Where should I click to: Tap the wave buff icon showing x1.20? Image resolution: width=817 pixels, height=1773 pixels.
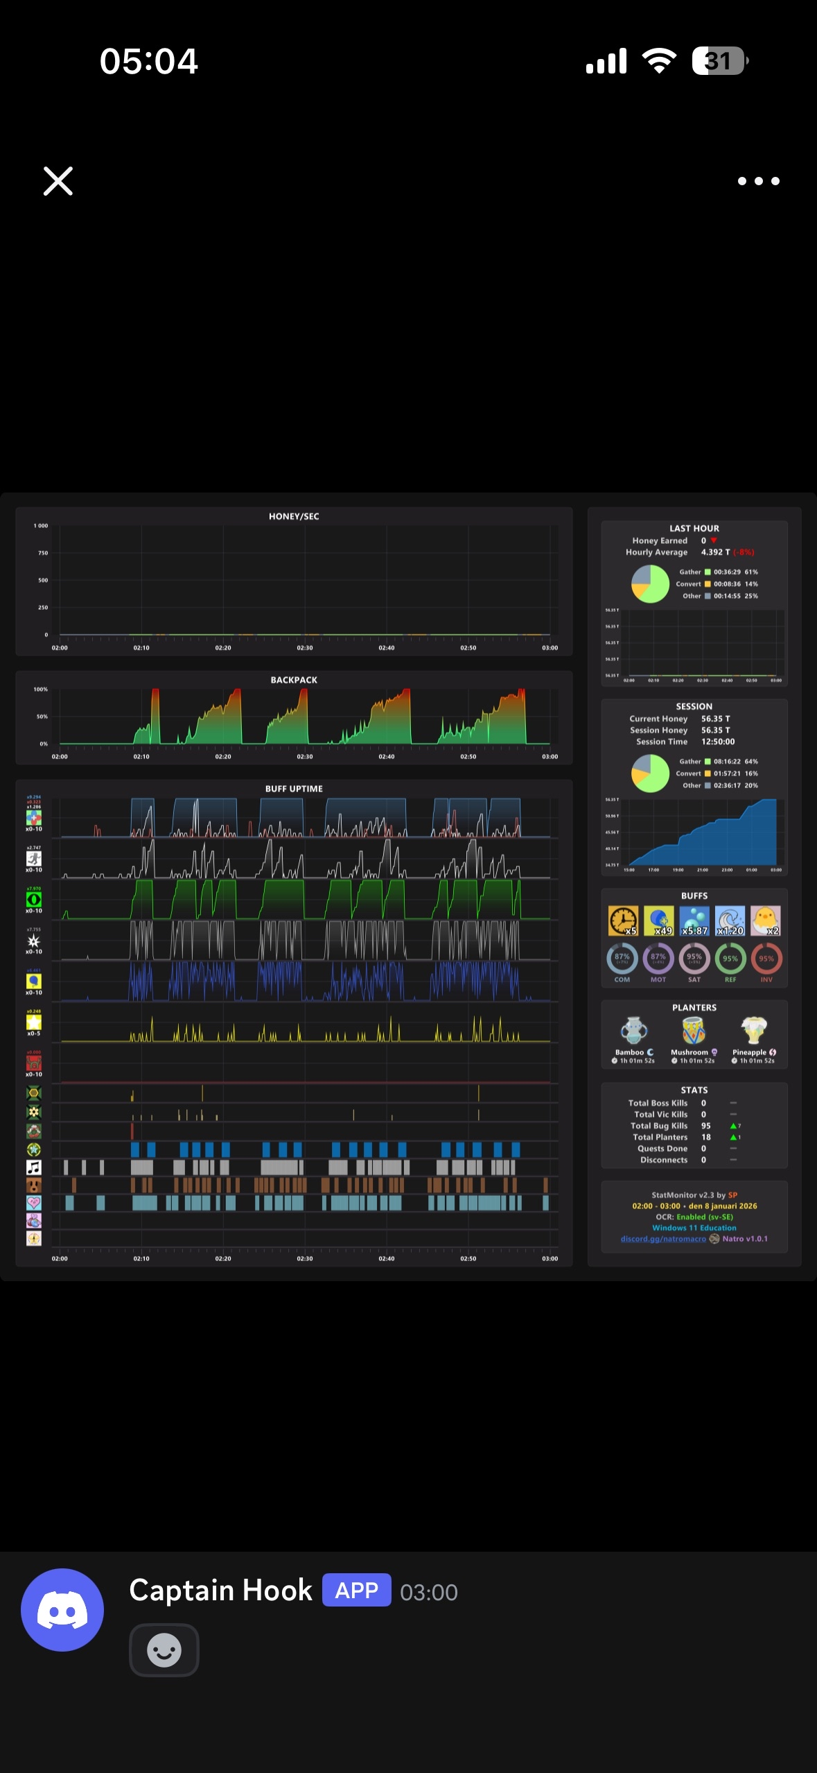point(730,921)
